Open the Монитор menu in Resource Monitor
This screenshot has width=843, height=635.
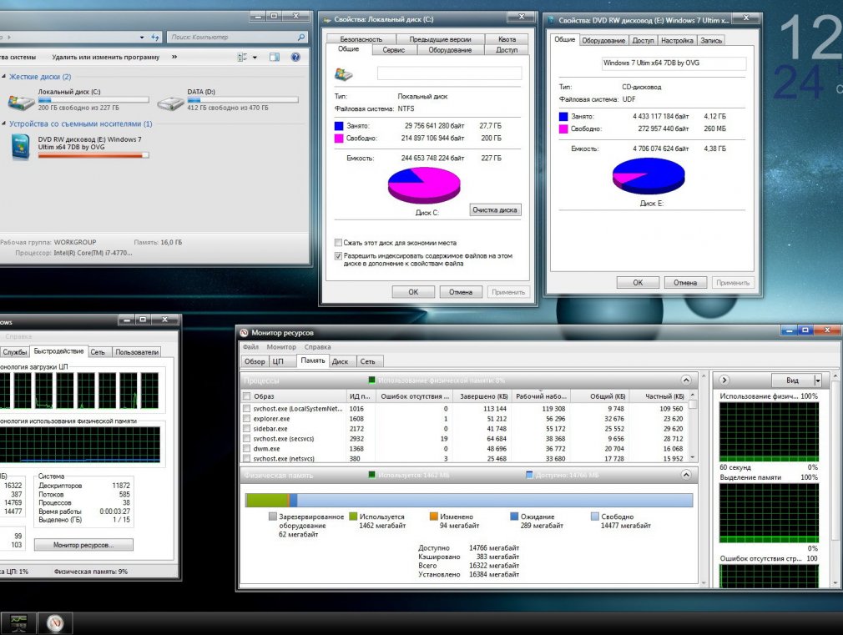point(281,347)
